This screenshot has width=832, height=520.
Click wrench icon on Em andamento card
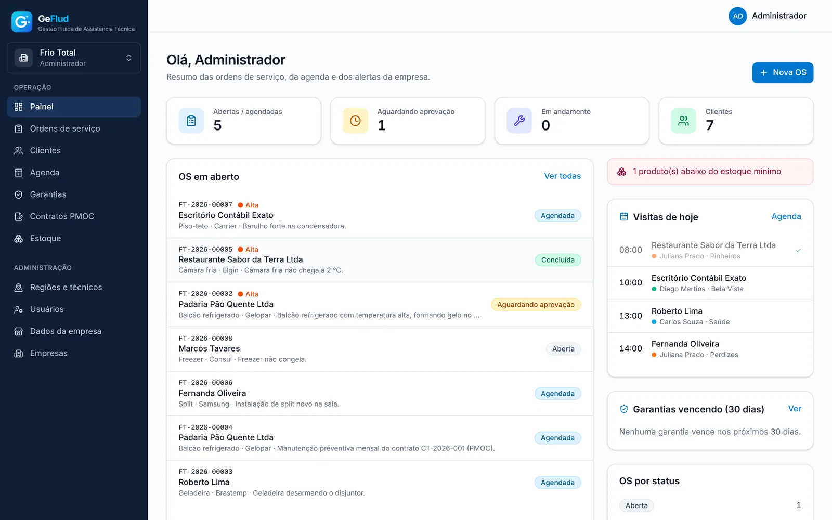pyautogui.click(x=519, y=121)
